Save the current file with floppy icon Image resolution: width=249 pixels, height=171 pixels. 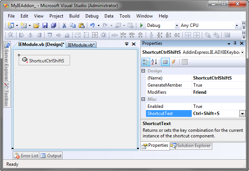coord(45,25)
